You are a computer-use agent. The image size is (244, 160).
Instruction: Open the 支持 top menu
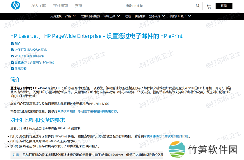78,6
